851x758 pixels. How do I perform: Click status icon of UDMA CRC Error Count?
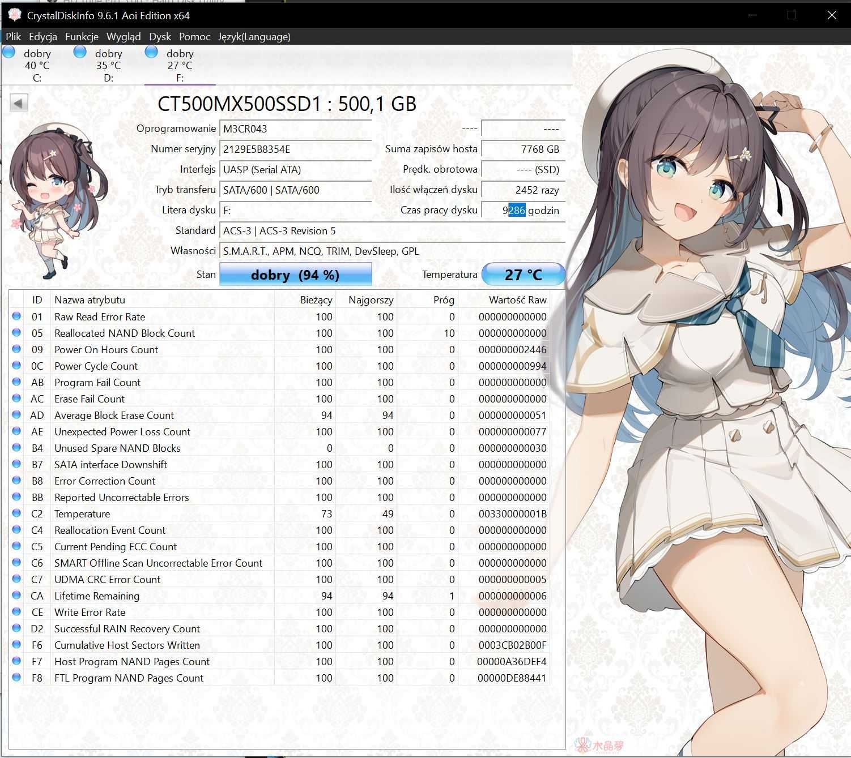coord(16,579)
